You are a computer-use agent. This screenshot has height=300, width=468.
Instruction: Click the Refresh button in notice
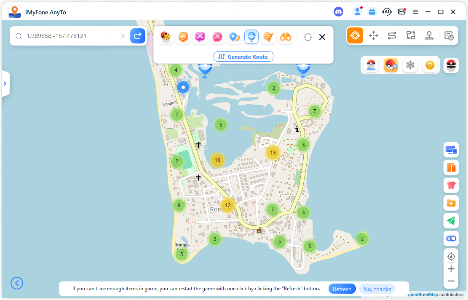[342, 289]
